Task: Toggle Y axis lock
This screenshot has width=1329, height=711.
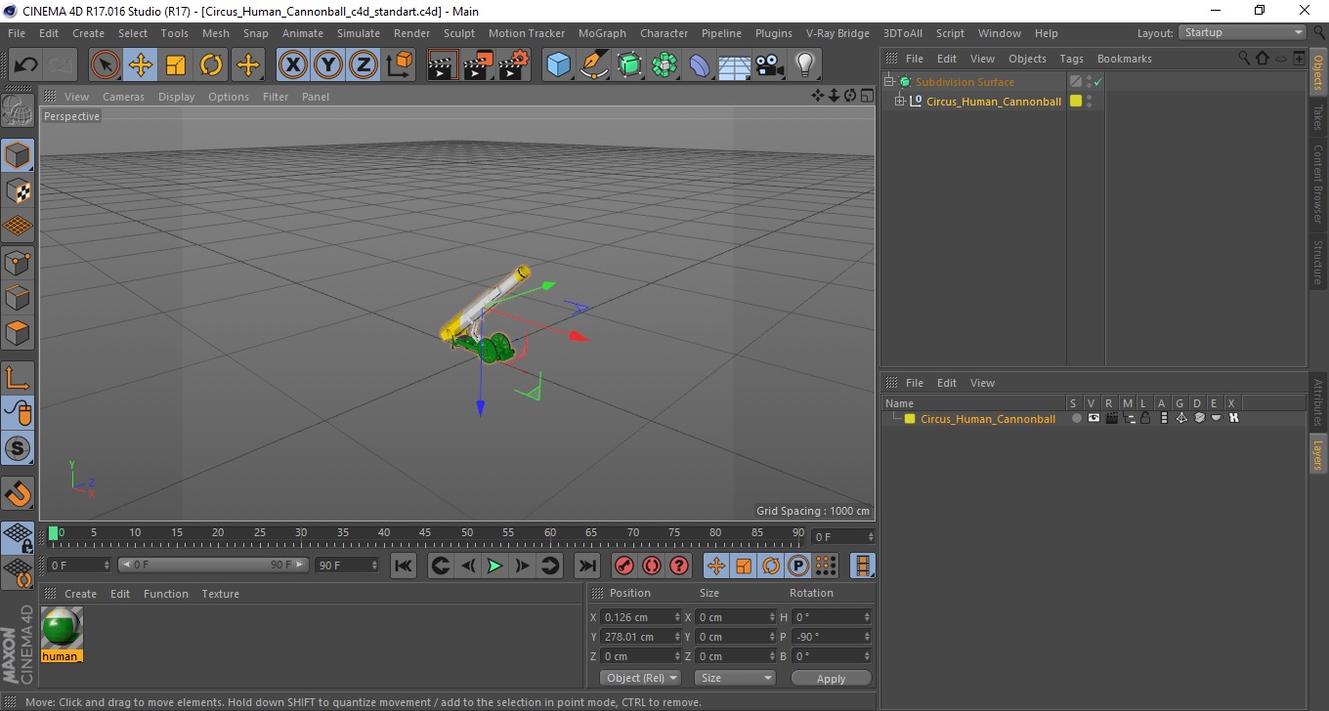Action: point(328,65)
